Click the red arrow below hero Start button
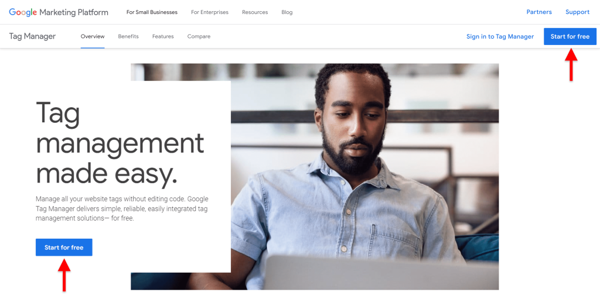Viewport: 600px width, 306px height. (64, 275)
